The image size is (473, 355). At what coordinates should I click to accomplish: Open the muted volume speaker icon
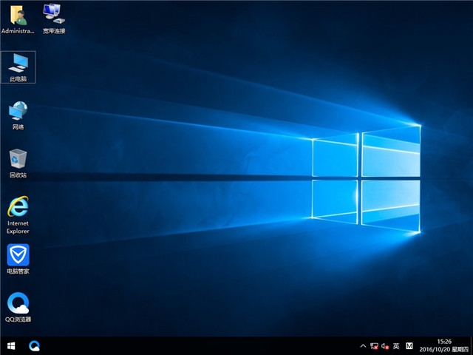(385, 345)
